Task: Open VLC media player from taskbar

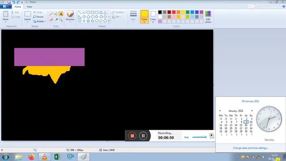Action: coord(45,157)
